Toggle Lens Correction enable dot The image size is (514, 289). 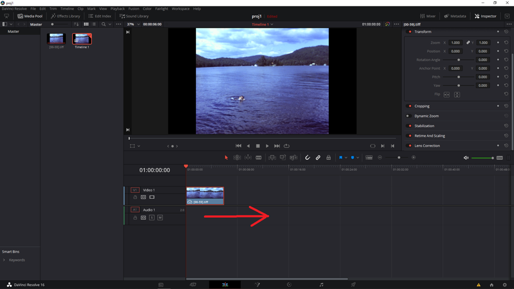tap(409, 146)
